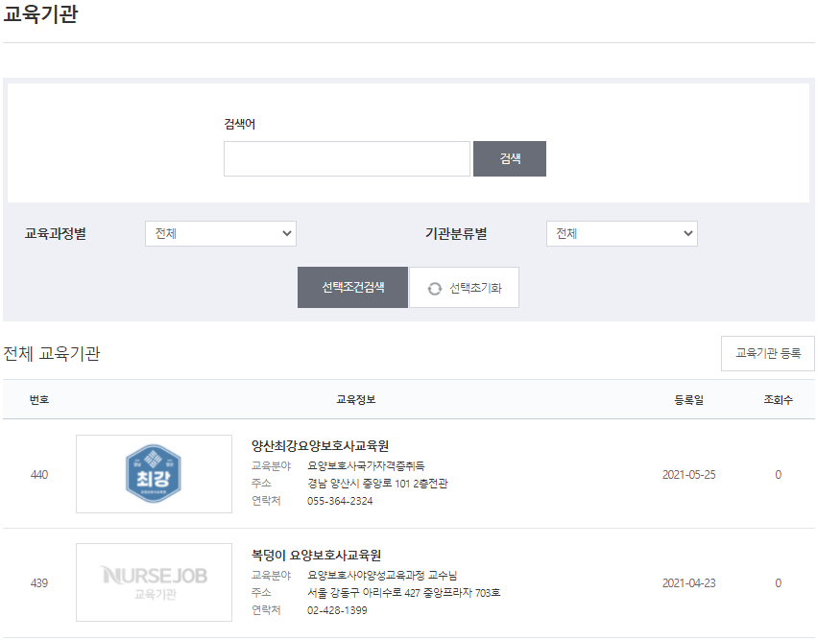
Task: Open the 기관분류별 dropdown
Action: pos(621,234)
